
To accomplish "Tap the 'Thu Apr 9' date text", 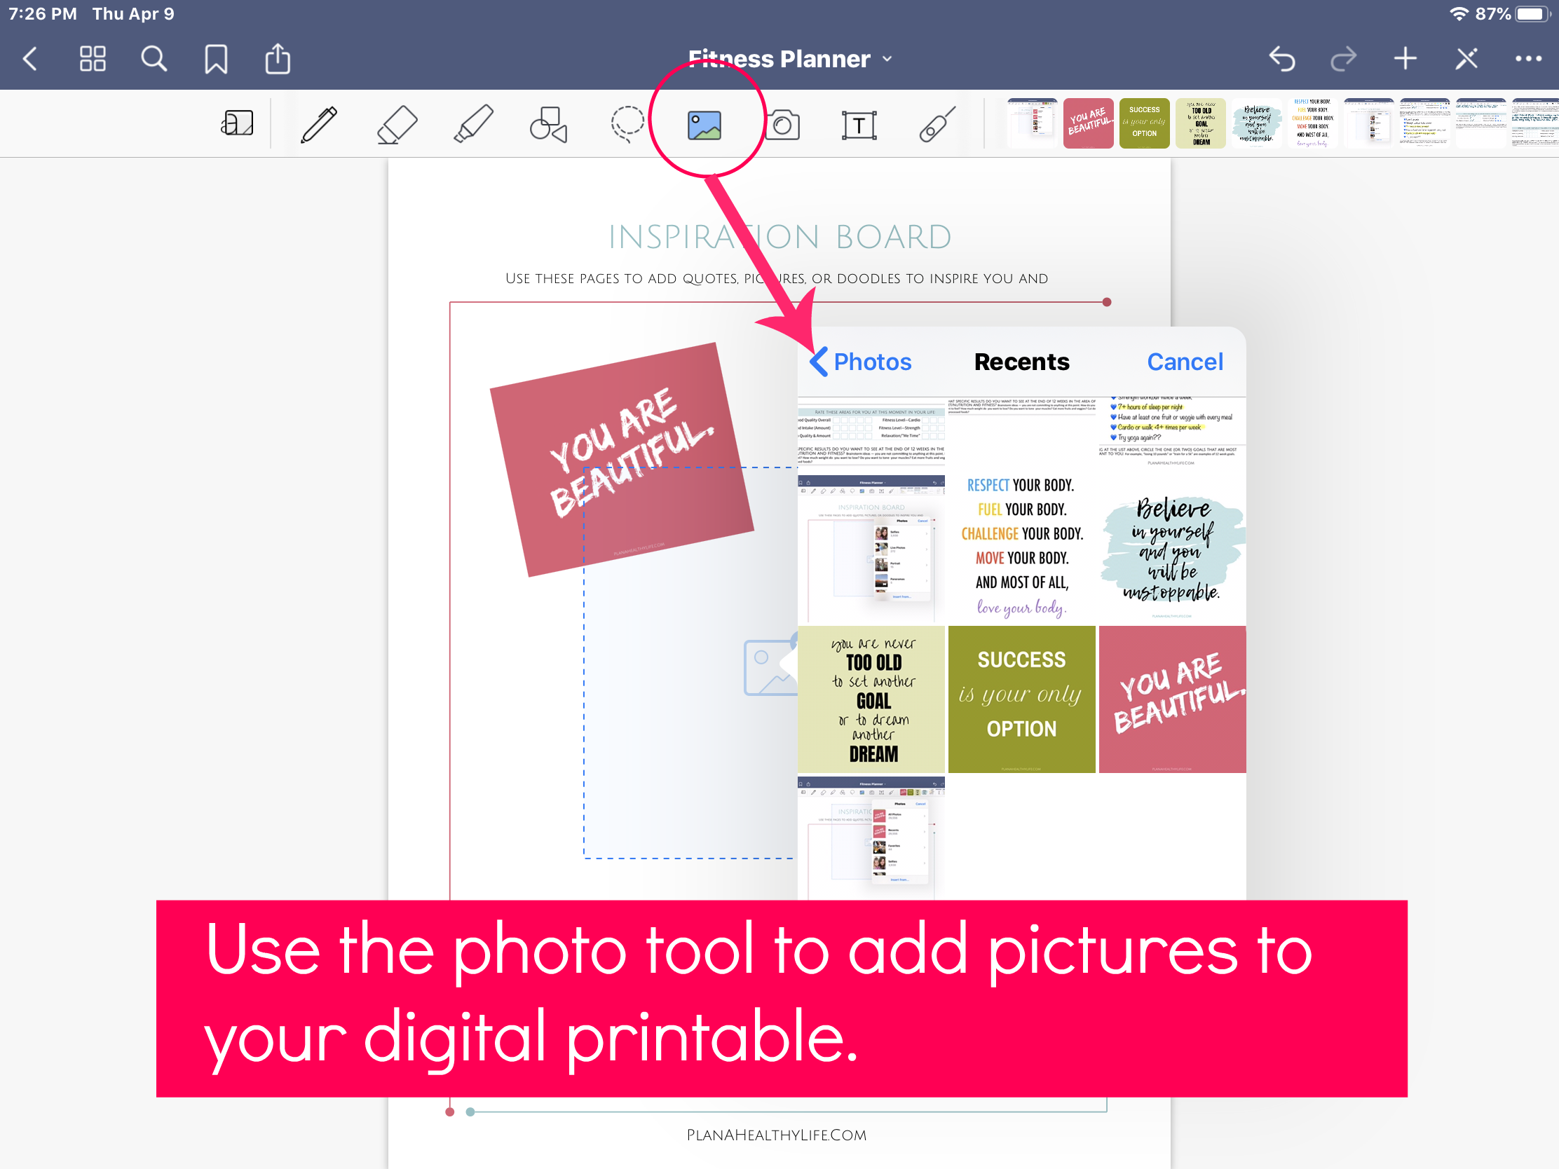I will pyautogui.click(x=133, y=14).
